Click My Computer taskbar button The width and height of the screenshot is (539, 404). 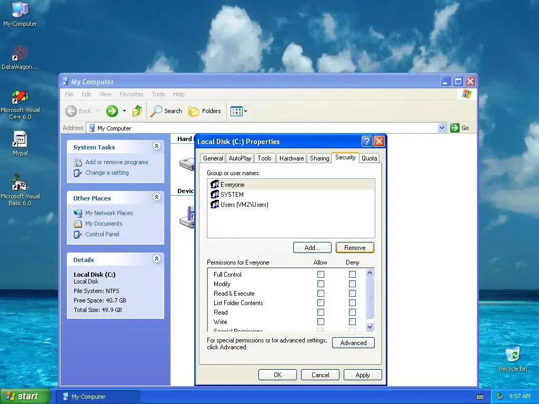97,397
